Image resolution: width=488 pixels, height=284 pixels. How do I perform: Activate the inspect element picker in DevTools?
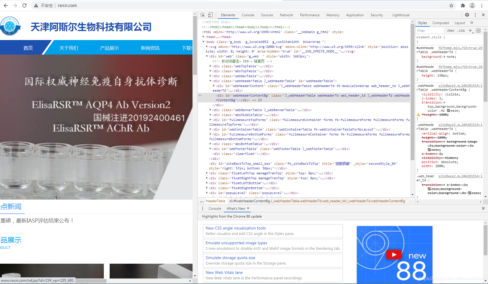click(x=203, y=15)
